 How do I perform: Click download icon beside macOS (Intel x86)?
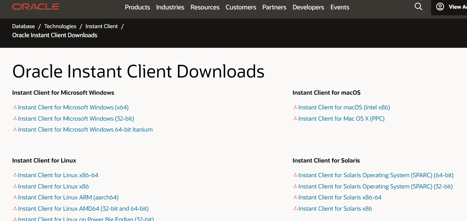tap(295, 107)
